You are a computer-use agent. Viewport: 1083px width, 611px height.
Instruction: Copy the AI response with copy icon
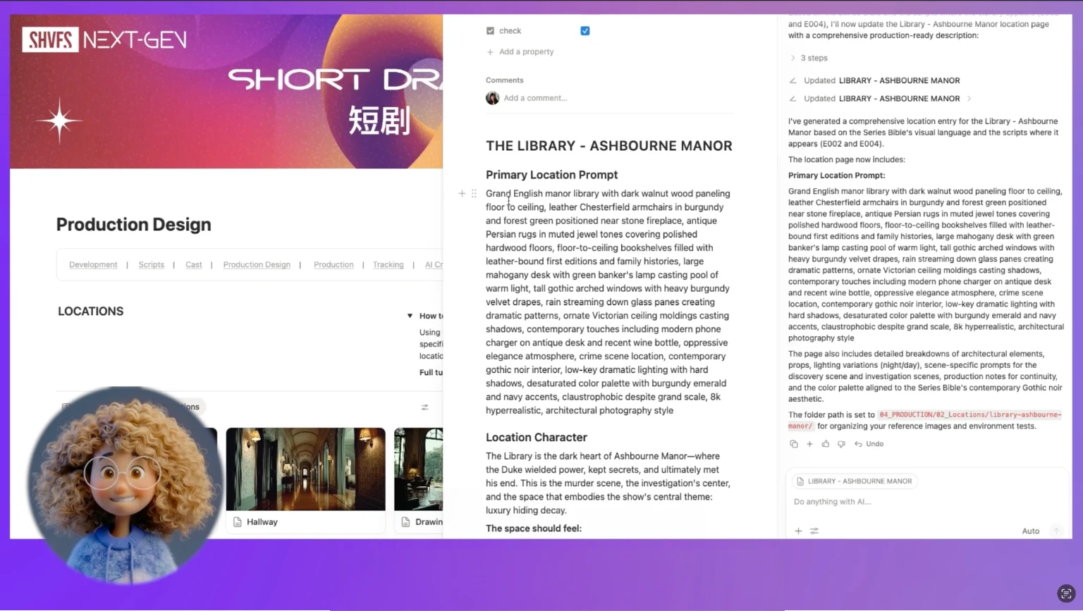point(794,444)
